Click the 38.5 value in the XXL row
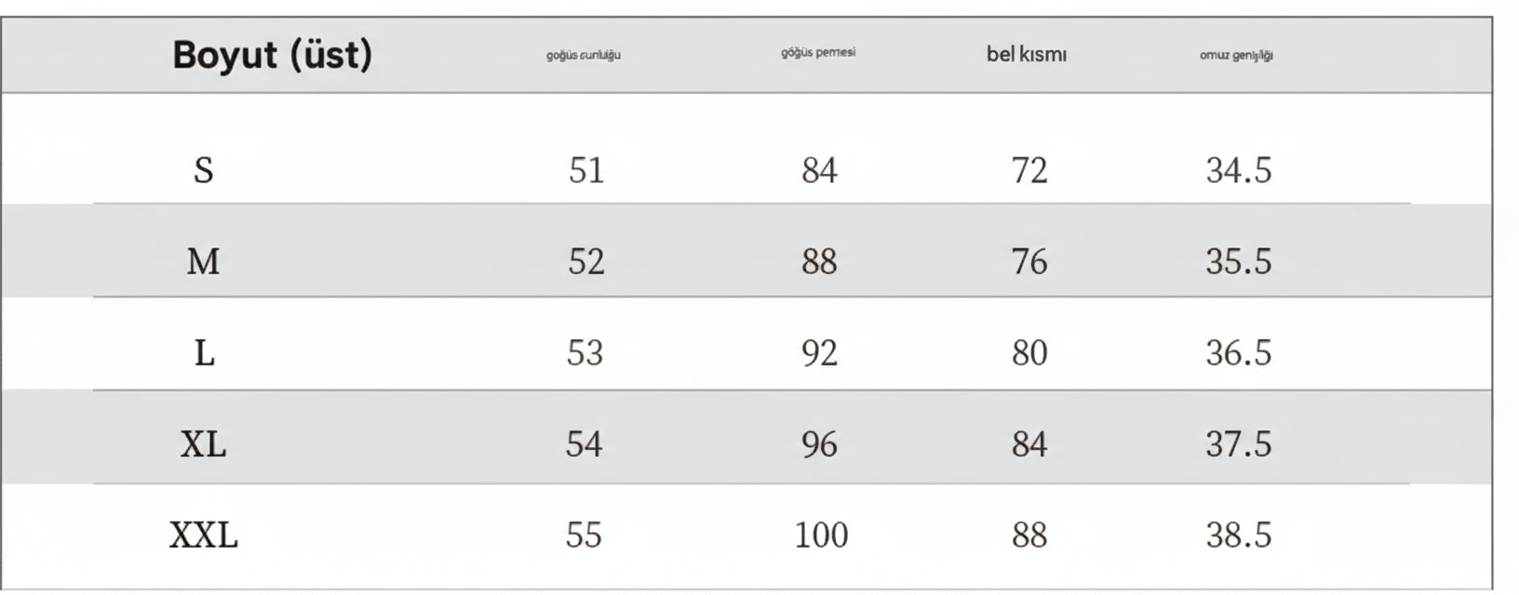The image size is (1519, 595). pos(1238,535)
